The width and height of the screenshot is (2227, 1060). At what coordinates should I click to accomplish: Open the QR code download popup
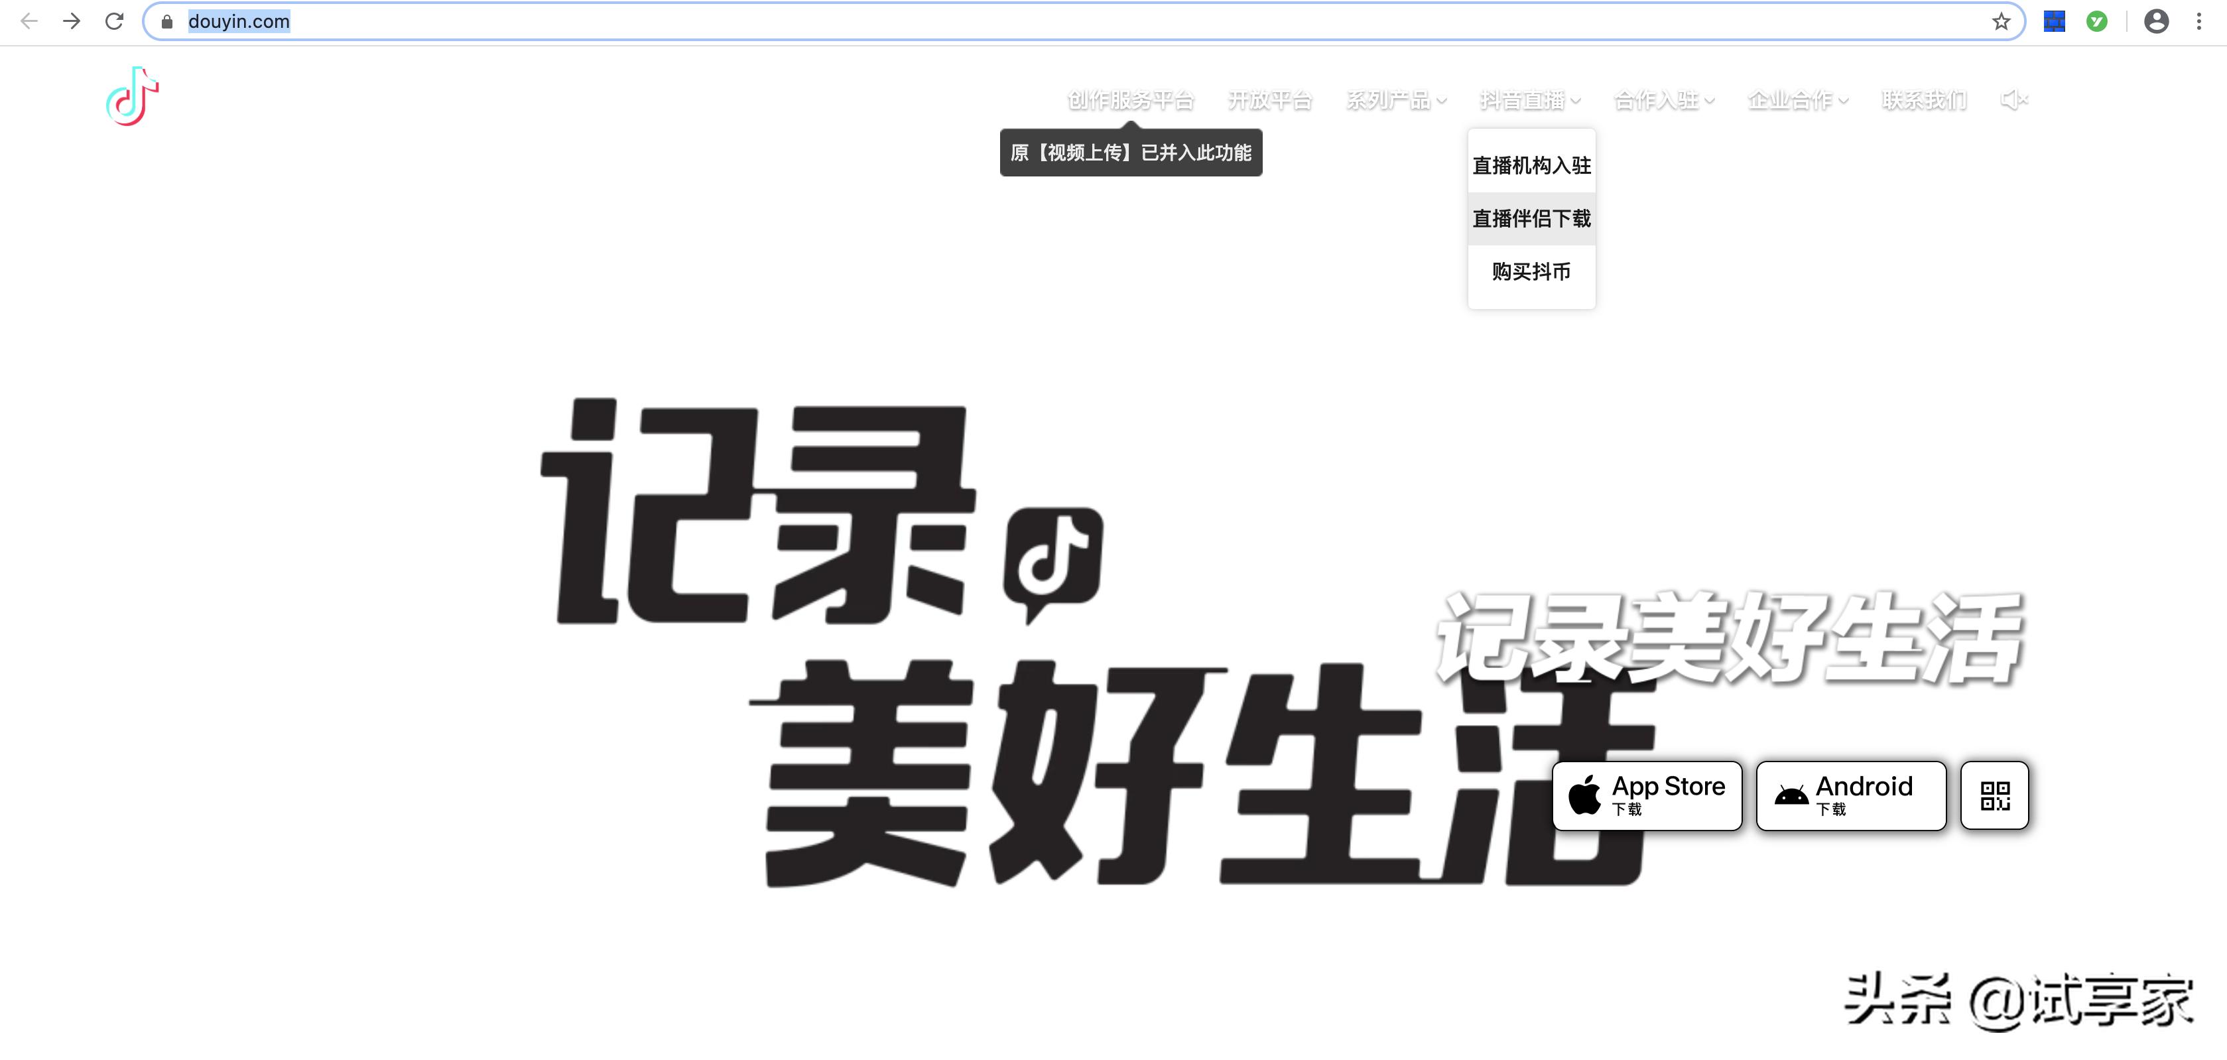tap(1994, 795)
